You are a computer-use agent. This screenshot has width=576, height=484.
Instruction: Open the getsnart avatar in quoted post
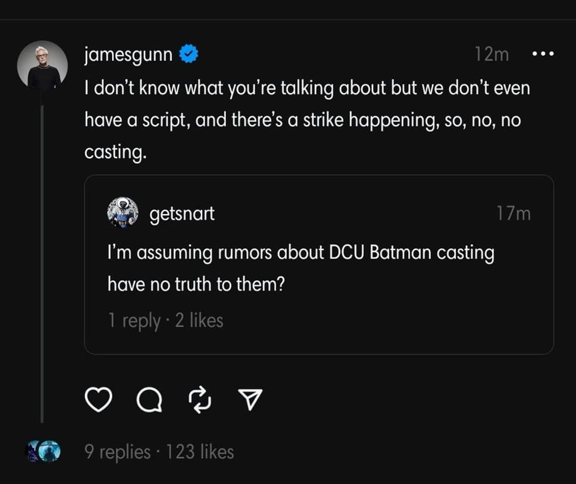123,213
